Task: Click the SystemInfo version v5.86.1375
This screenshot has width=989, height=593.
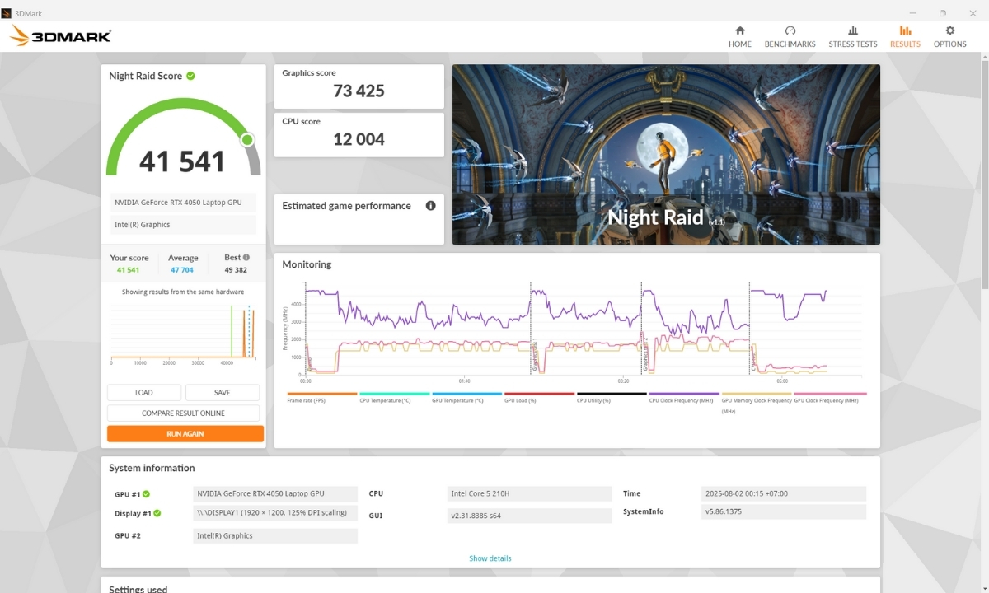Action: [784, 512]
